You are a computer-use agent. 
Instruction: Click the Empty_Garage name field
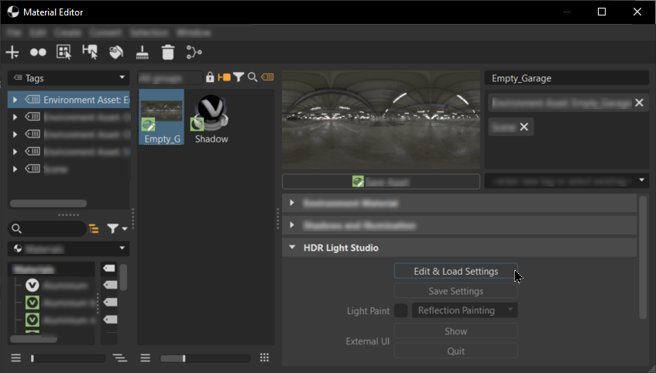tap(566, 78)
